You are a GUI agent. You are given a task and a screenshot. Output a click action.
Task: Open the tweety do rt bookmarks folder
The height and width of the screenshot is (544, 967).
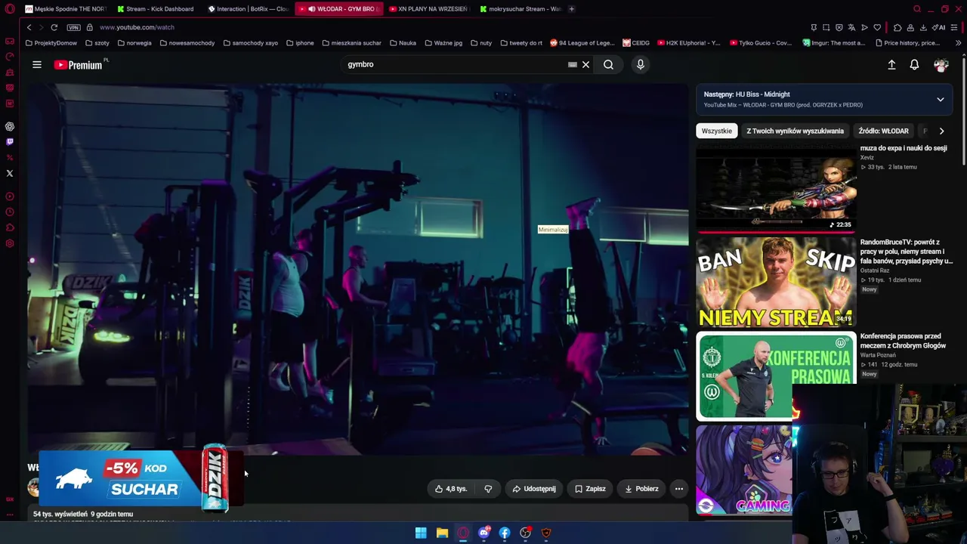coord(521,43)
